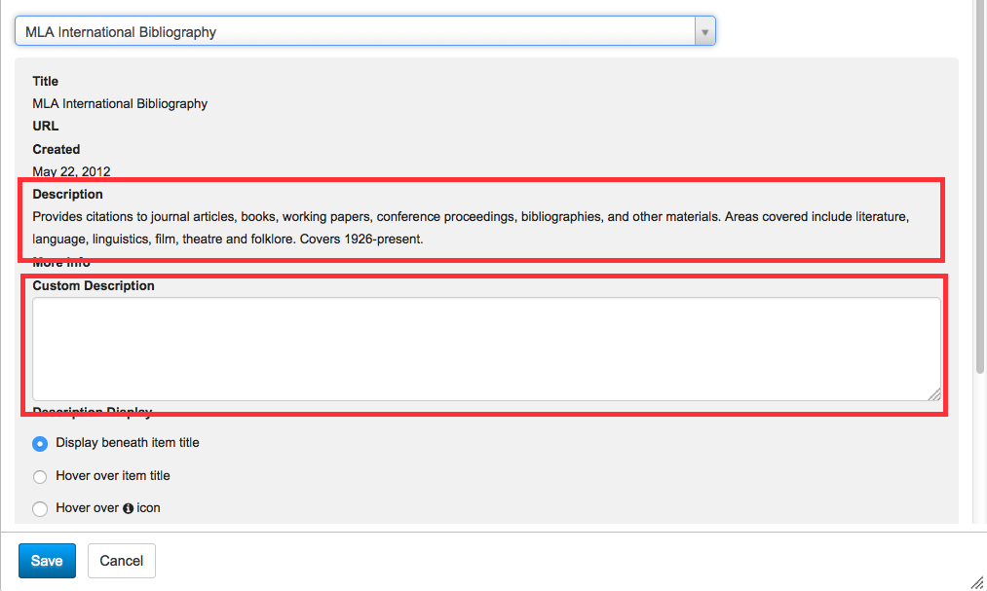Click the 'URL' label

[x=46, y=126]
